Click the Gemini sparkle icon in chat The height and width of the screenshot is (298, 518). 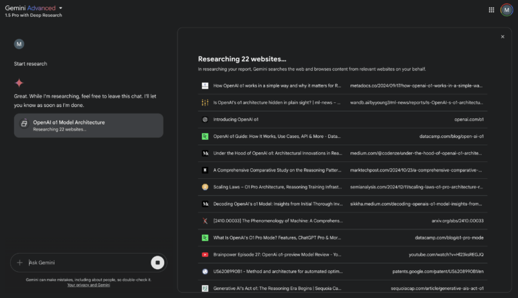click(19, 83)
